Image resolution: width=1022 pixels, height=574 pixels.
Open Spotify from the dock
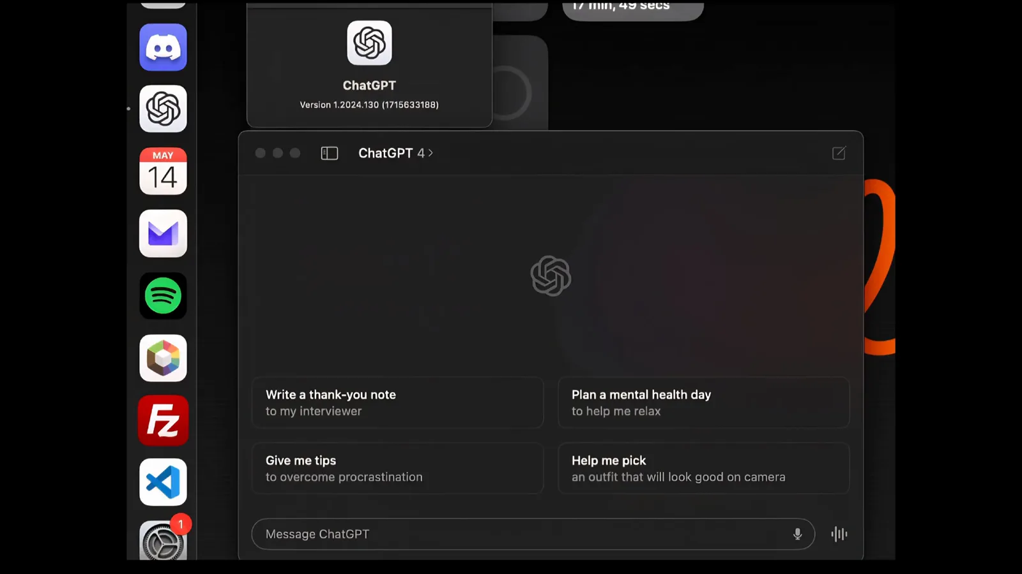click(163, 296)
